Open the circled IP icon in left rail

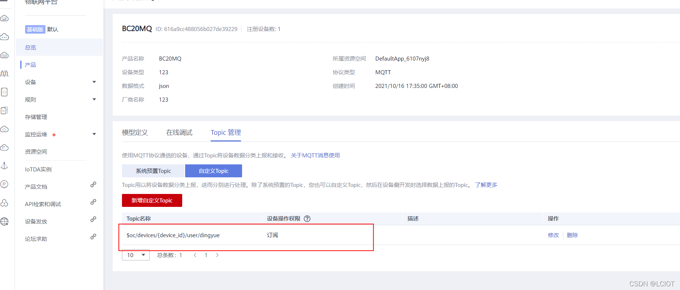(4, 184)
